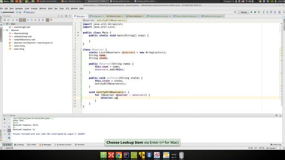This screenshot has height=160, width=285.
Task: Toggle show non-public members in Structure toolbar
Action: (24, 20)
